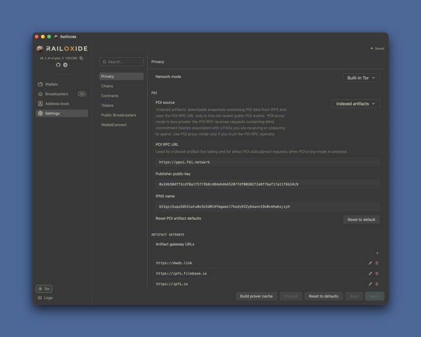Click Reset to default button
This screenshot has width=421, height=337.
[362, 219]
